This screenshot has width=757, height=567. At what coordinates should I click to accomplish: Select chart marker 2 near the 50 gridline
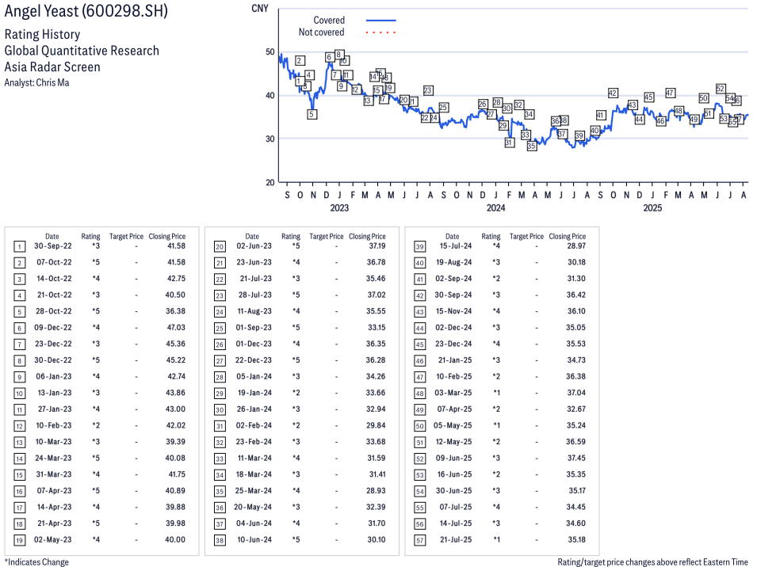pyautogui.click(x=300, y=60)
